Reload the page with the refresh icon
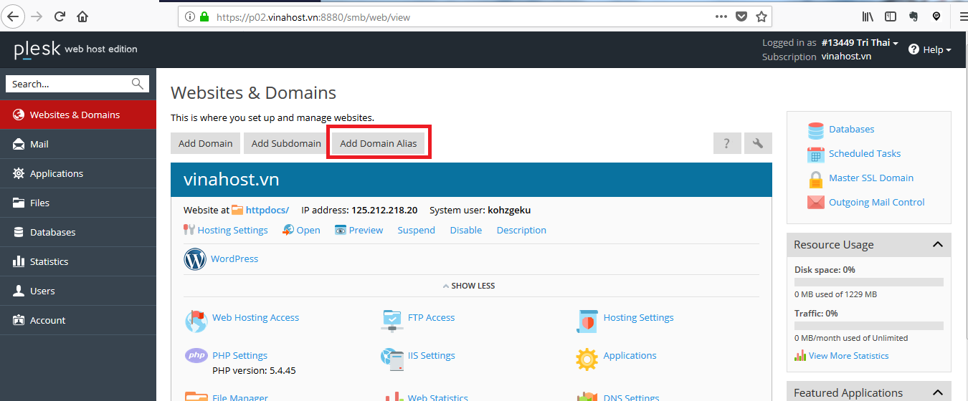The height and width of the screenshot is (401, 968). (x=60, y=16)
